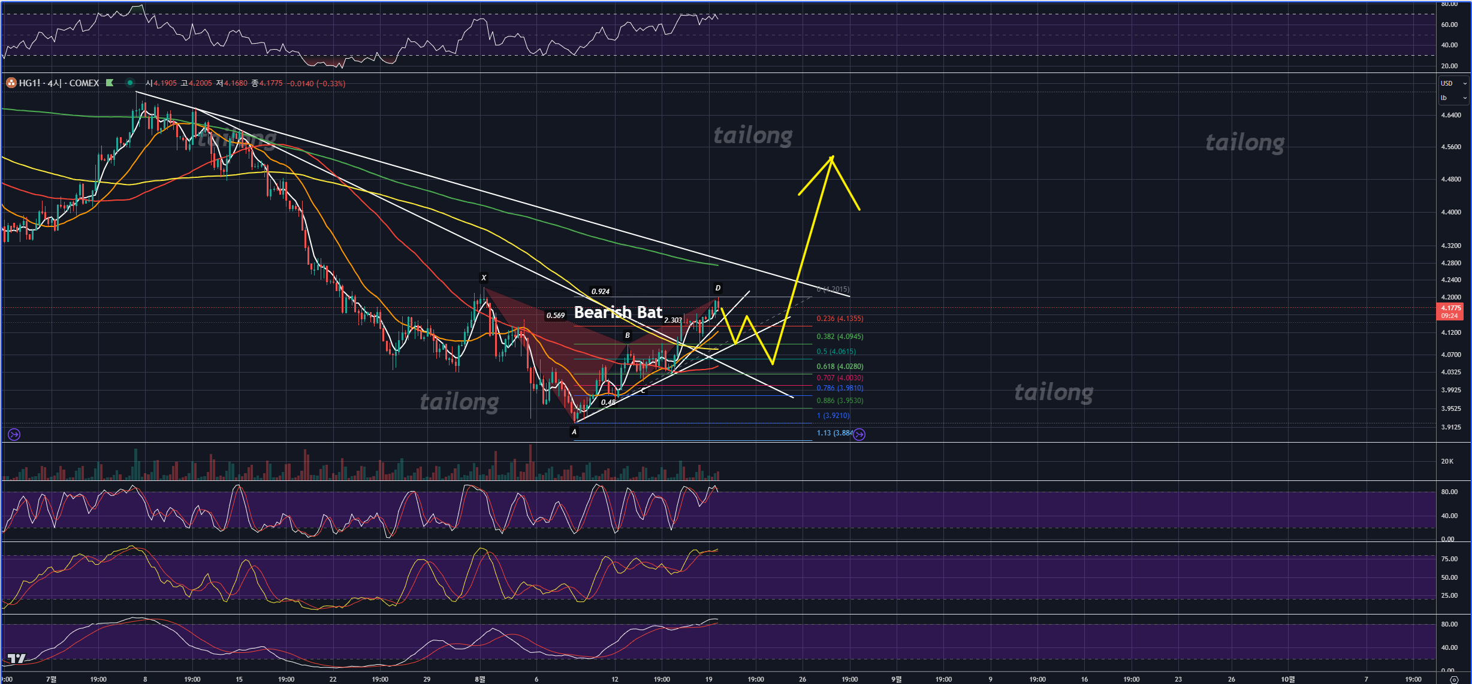Screen dimensions: 1472x684
Task: Click the 10월 date on the time axis
Action: [1287, 679]
